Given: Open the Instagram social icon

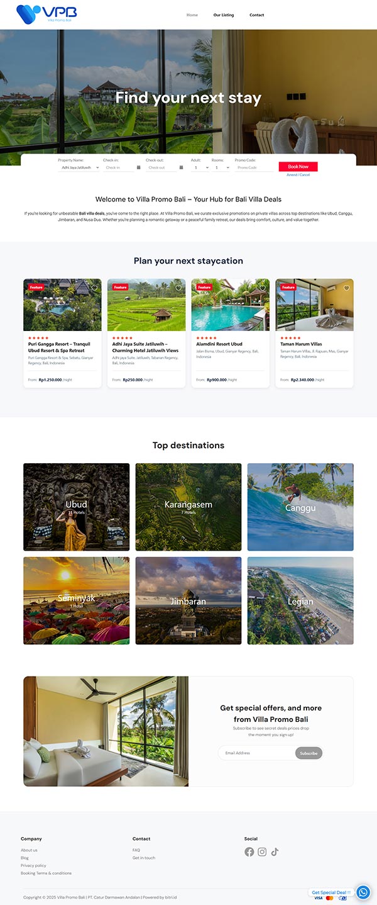Looking at the screenshot, I should coord(262,852).
